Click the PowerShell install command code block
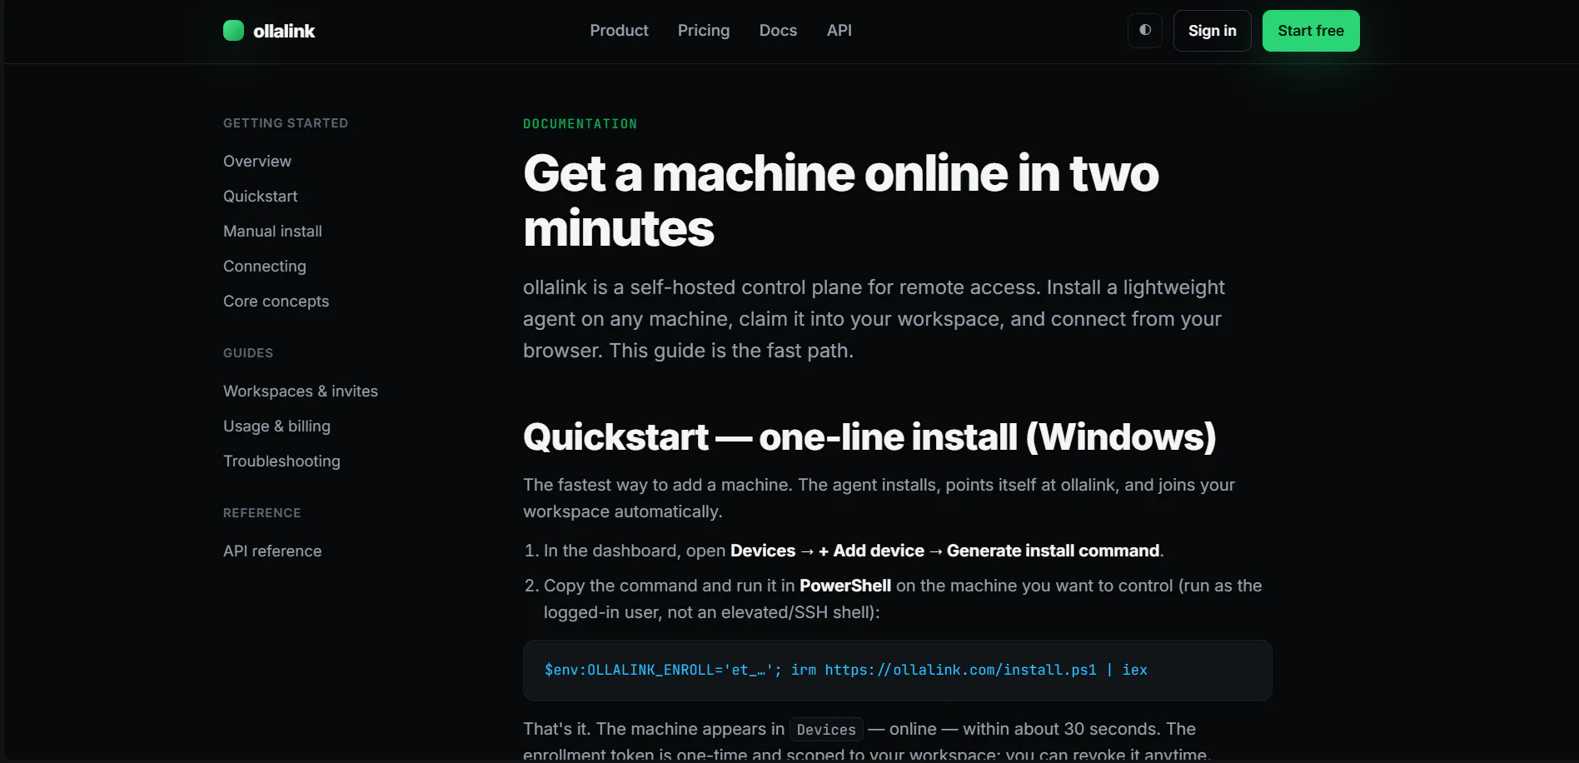The image size is (1579, 763). pyautogui.click(x=897, y=671)
